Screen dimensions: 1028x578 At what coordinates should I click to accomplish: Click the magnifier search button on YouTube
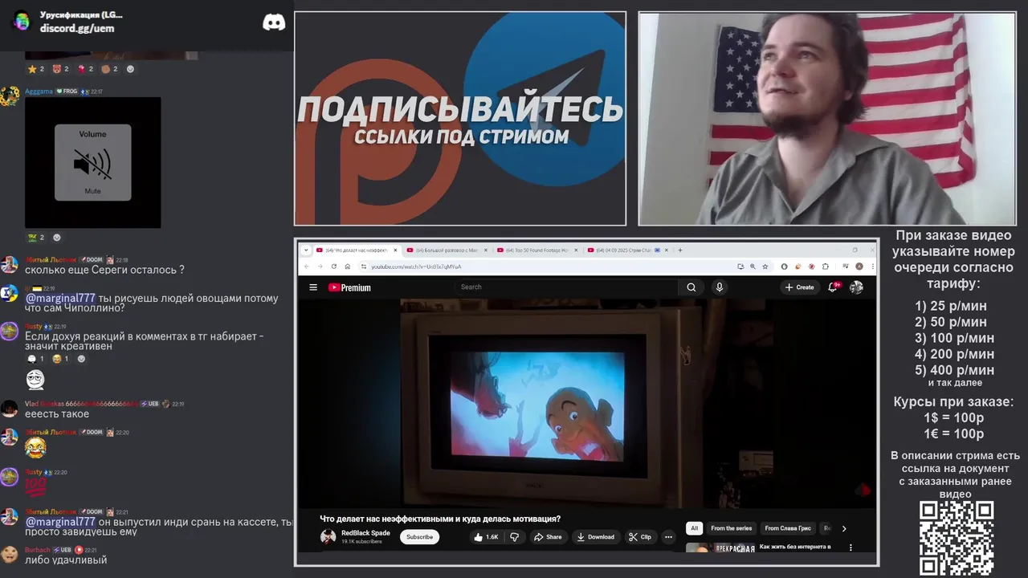(691, 287)
